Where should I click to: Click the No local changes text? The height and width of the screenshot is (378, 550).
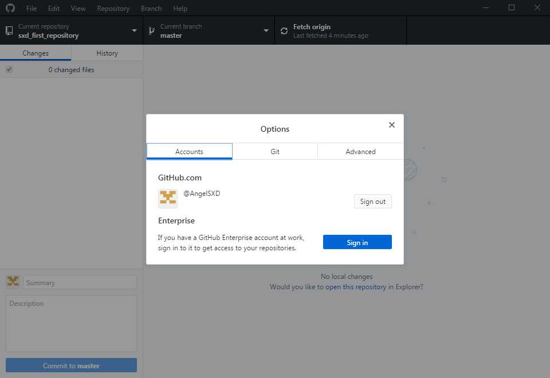347,276
